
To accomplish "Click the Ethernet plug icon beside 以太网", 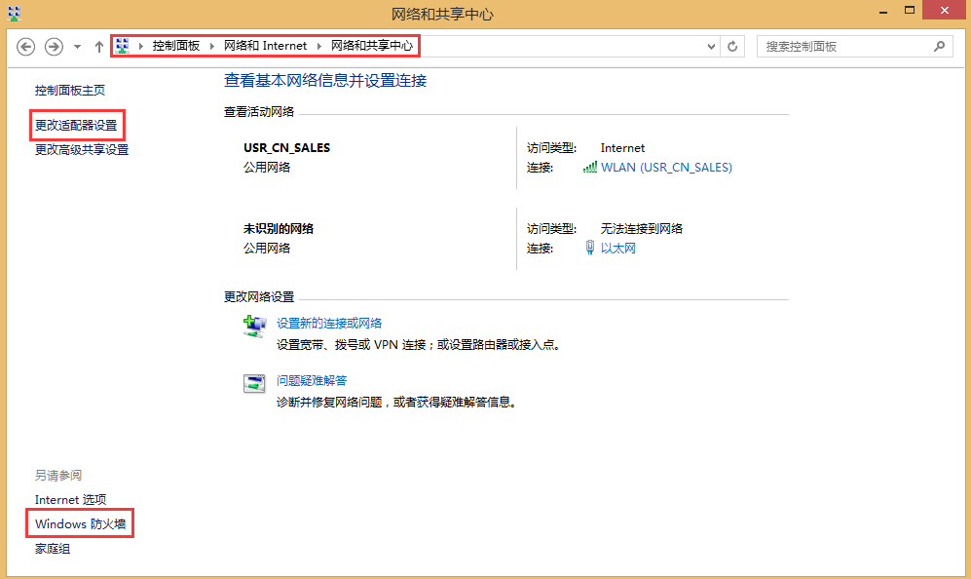I will click(589, 249).
